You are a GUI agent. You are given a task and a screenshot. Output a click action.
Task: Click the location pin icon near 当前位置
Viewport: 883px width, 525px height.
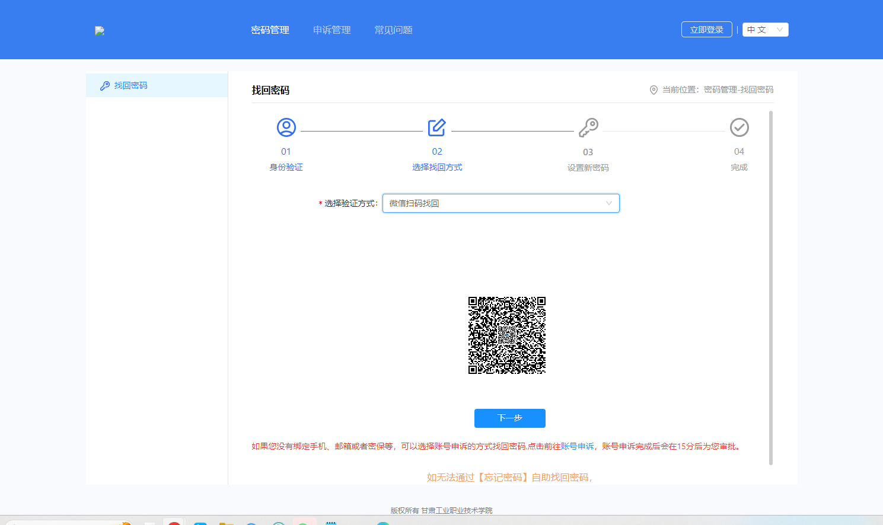[x=654, y=90]
